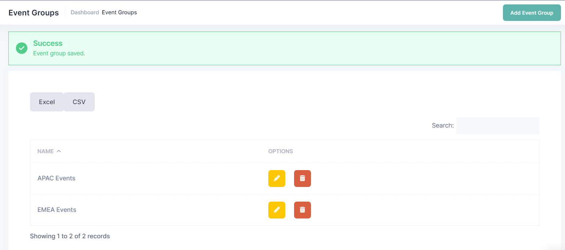Click the Search label text
Screen dimensions: 565x250
coord(442,126)
